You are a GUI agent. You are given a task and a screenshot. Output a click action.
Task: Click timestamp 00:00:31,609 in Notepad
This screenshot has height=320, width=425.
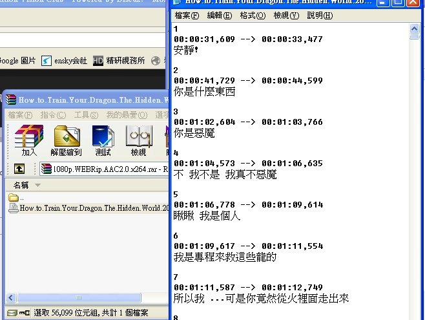[204, 39]
